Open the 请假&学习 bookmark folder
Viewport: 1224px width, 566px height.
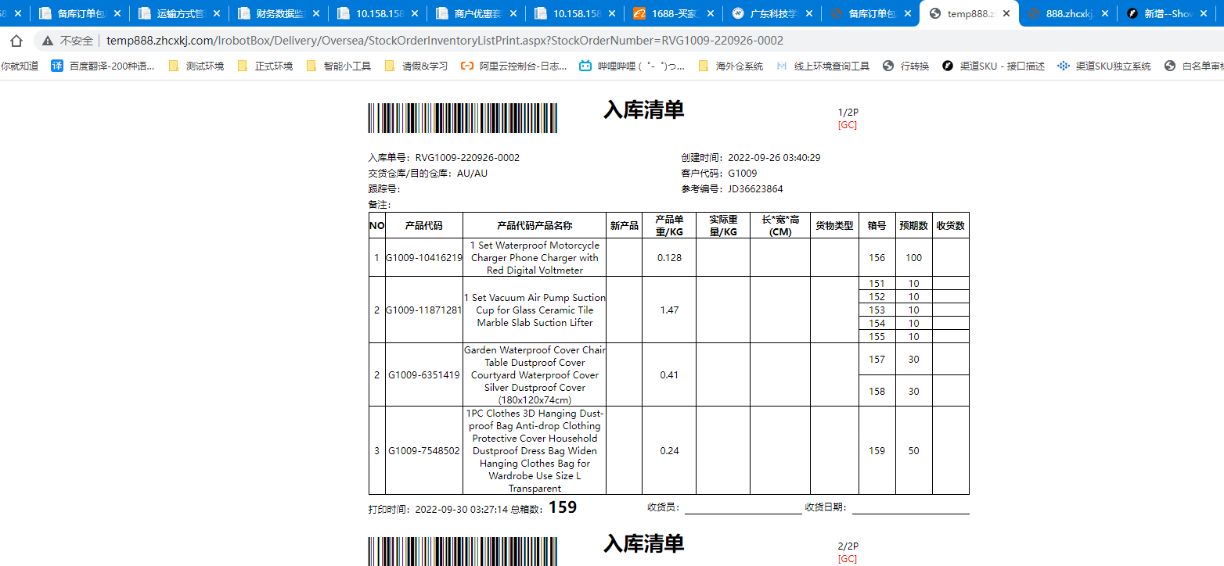[416, 66]
